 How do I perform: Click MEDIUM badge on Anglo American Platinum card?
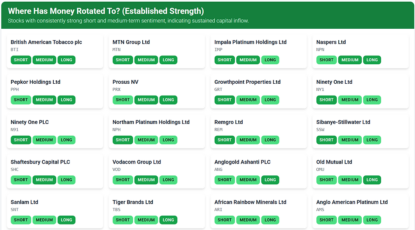pyautogui.click(x=350, y=220)
